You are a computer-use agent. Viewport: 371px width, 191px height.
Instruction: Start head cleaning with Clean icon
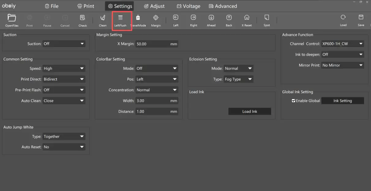[103, 17]
